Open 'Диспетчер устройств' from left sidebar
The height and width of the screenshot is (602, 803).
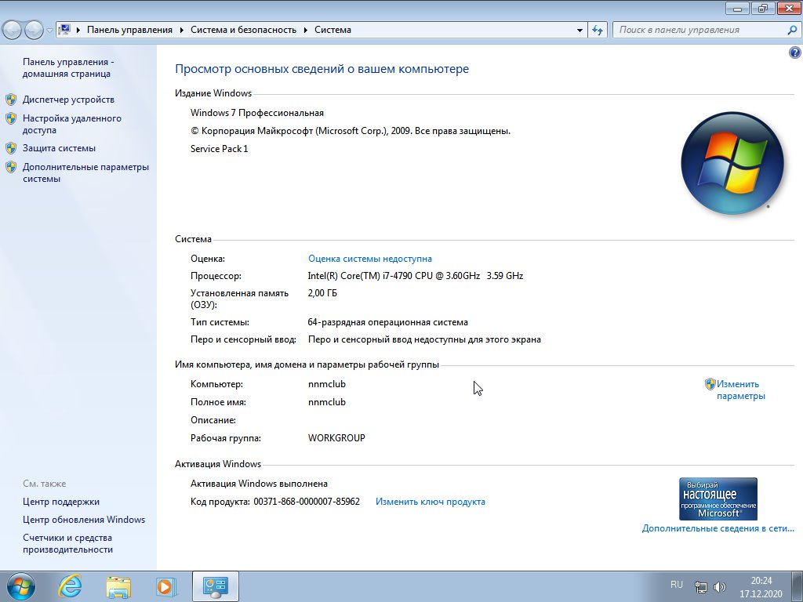point(68,100)
